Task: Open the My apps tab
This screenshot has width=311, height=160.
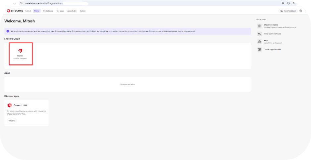Action: pos(60,11)
